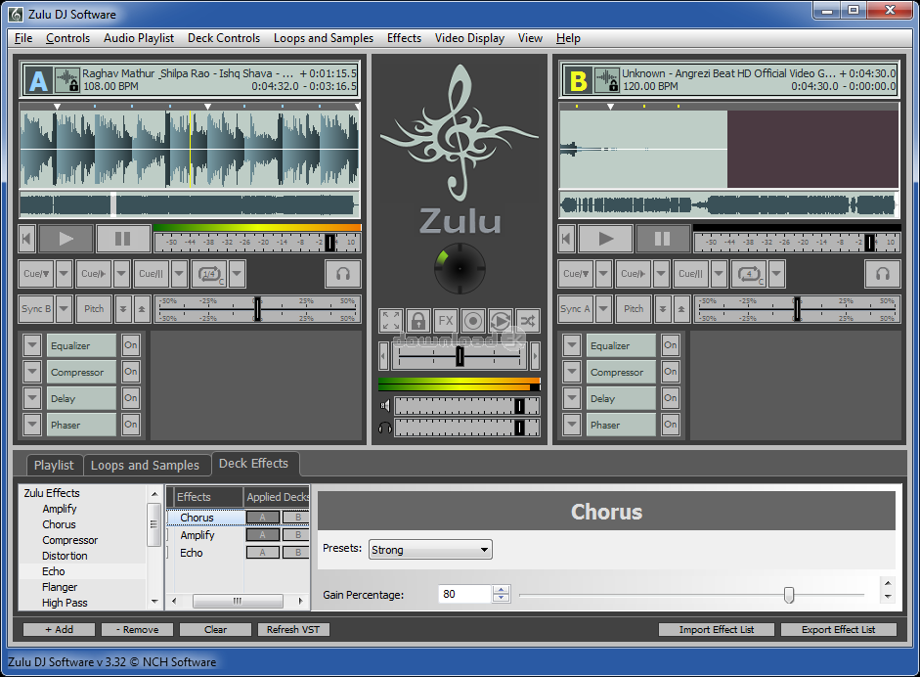
Task: Click the auto-play loop icon in center panel
Action: (501, 321)
